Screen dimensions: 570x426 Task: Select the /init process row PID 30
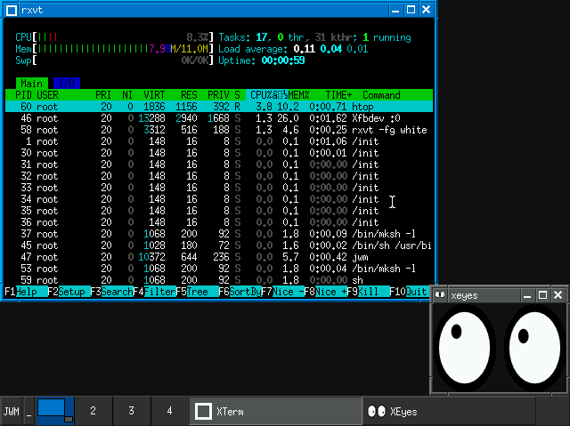tap(219, 153)
